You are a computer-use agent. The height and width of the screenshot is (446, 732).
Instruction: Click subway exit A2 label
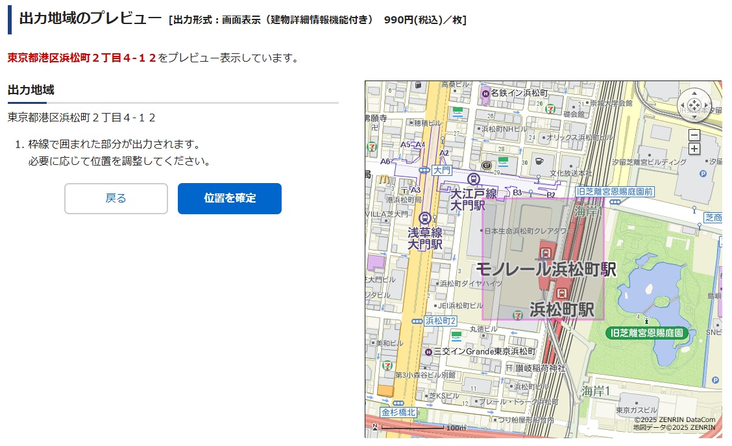(444, 153)
